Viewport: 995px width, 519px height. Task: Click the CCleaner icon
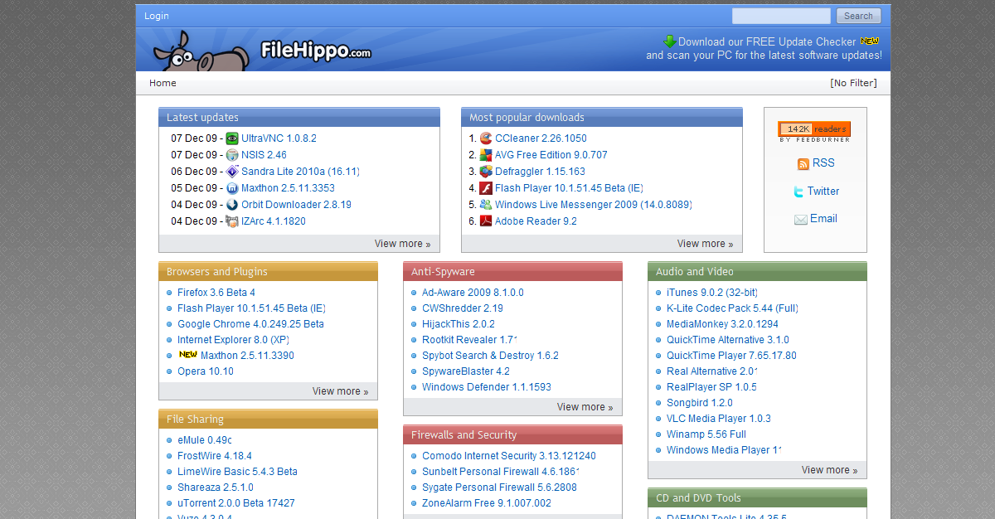pyautogui.click(x=486, y=138)
